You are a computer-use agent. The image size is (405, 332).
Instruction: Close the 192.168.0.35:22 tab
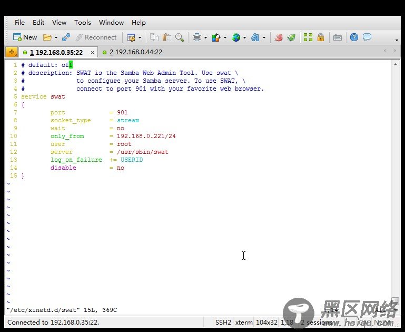[92, 53]
